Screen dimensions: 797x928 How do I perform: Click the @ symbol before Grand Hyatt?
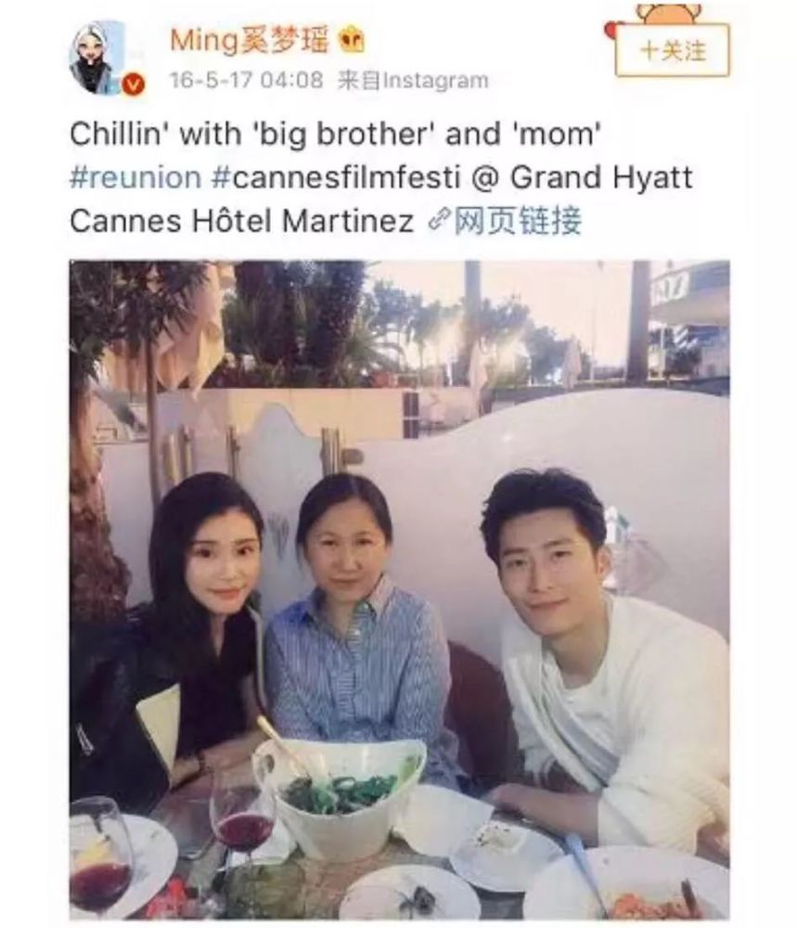[485, 177]
